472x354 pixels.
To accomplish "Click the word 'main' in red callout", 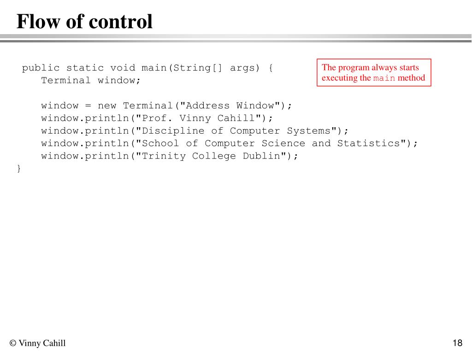I will 384,78.
